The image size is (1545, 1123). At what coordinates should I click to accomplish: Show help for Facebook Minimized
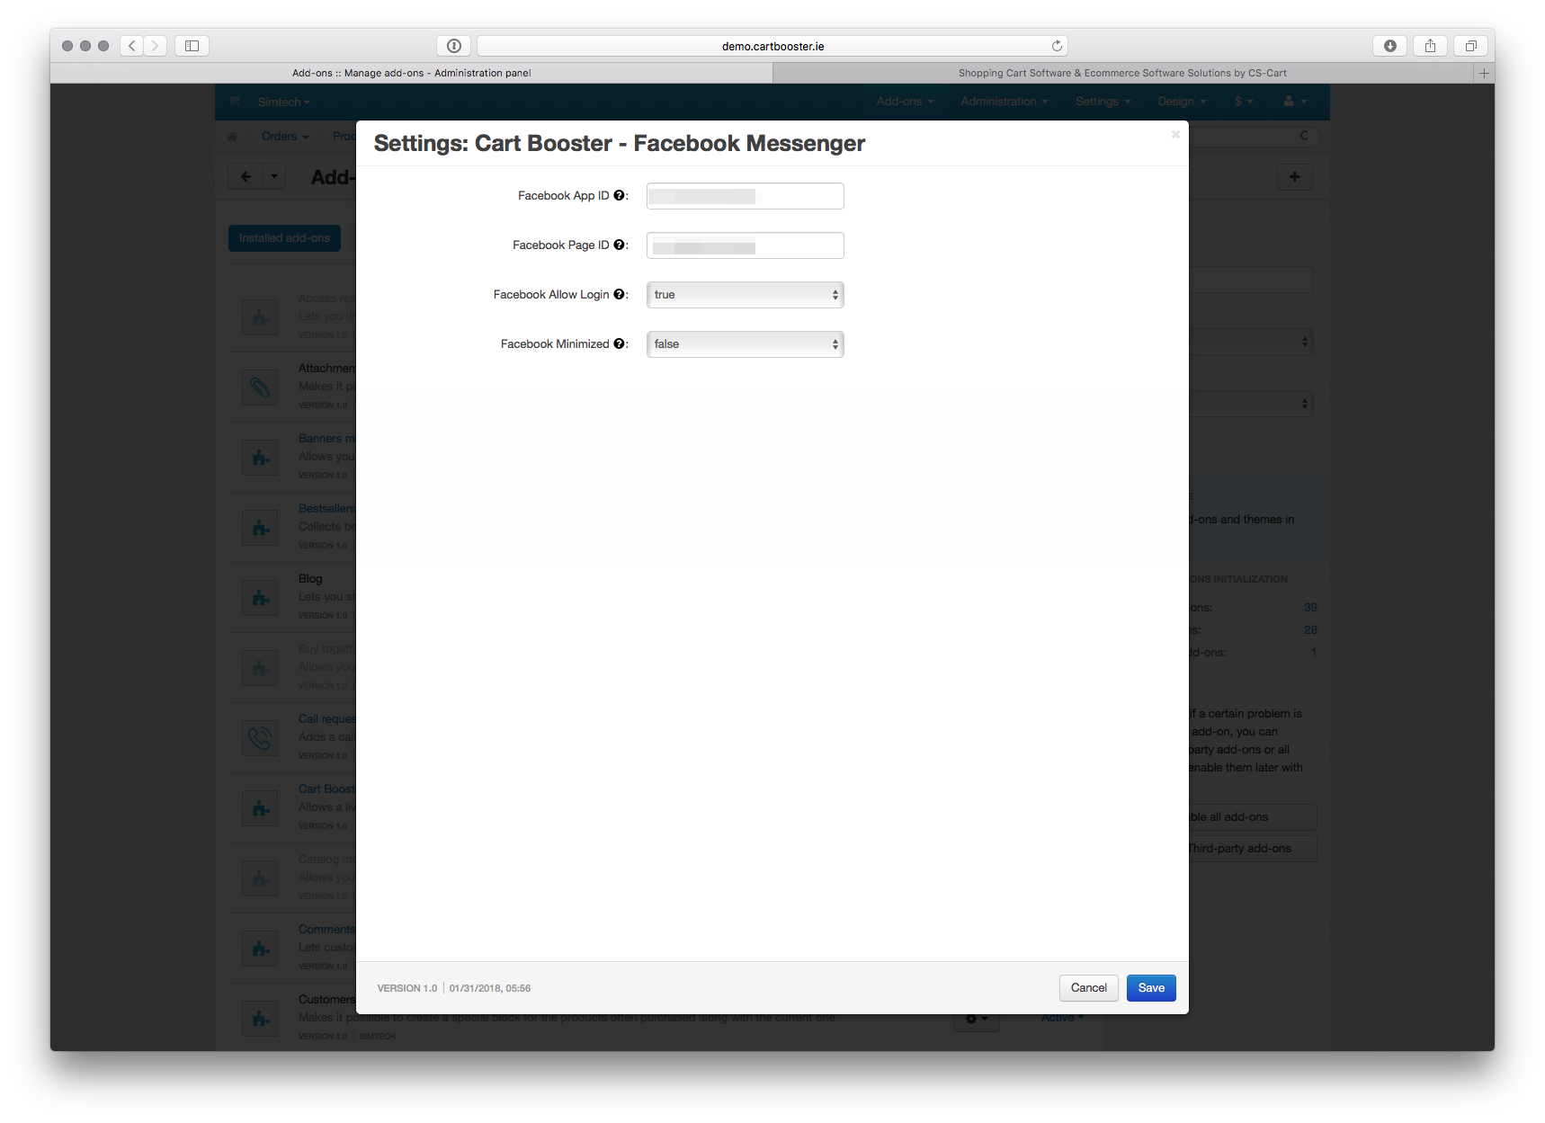(619, 343)
